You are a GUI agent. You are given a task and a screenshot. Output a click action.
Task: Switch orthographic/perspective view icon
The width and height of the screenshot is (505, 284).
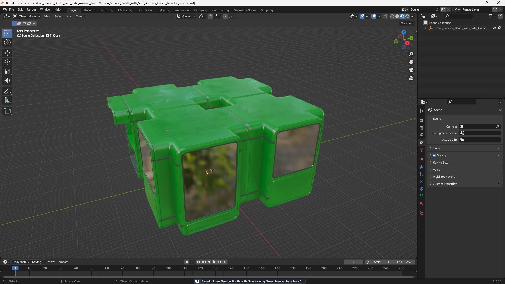pos(411,78)
